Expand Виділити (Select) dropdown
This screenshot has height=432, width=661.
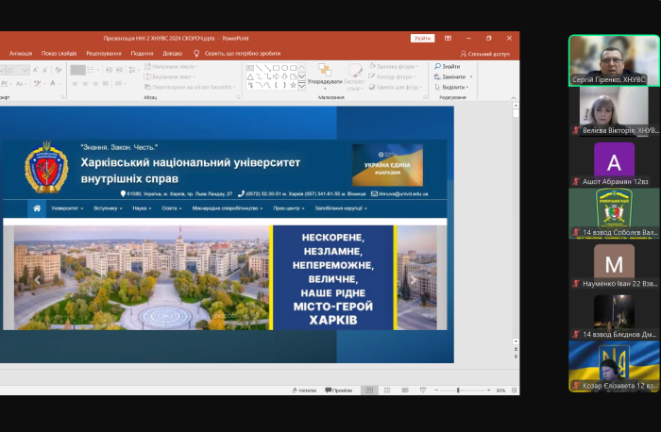[467, 87]
